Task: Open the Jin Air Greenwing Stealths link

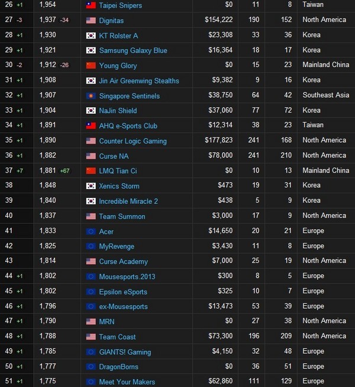Action: coord(139,81)
